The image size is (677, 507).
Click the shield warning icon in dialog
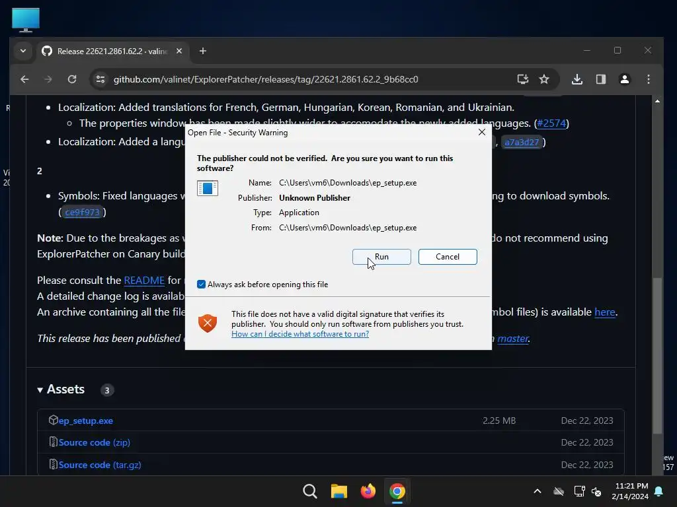tap(208, 323)
